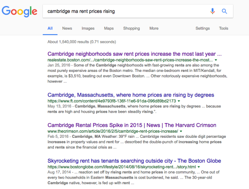This screenshot has height=189, width=249.
Task: Select the Shopping tab
Action: tap(132, 28)
